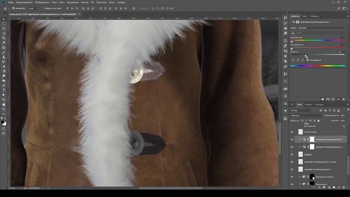Viewport: 350px width, 197px height.
Task: Toggle Auto-Select checkbox in options bar
Action: tap(13, 8)
